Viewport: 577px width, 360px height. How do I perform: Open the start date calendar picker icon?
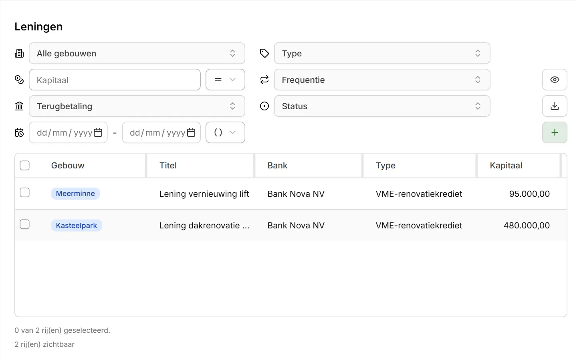(x=98, y=132)
